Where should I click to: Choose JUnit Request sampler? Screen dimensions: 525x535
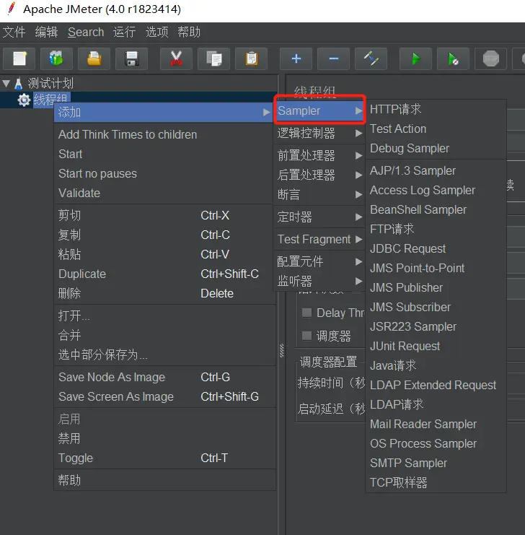tap(436, 346)
